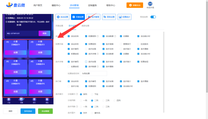208x119 pixels.
Task: Choose 四列 for 分组列数
Action: coord(115,100)
